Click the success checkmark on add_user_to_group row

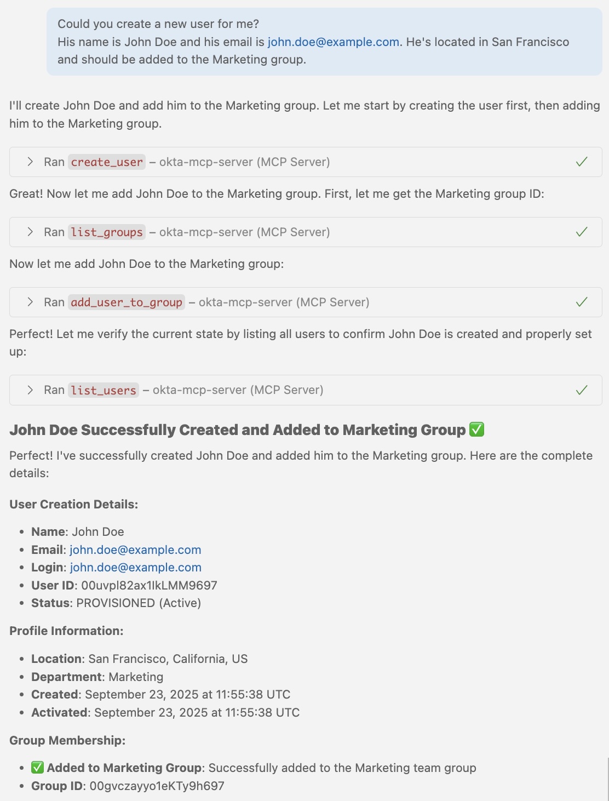[582, 302]
